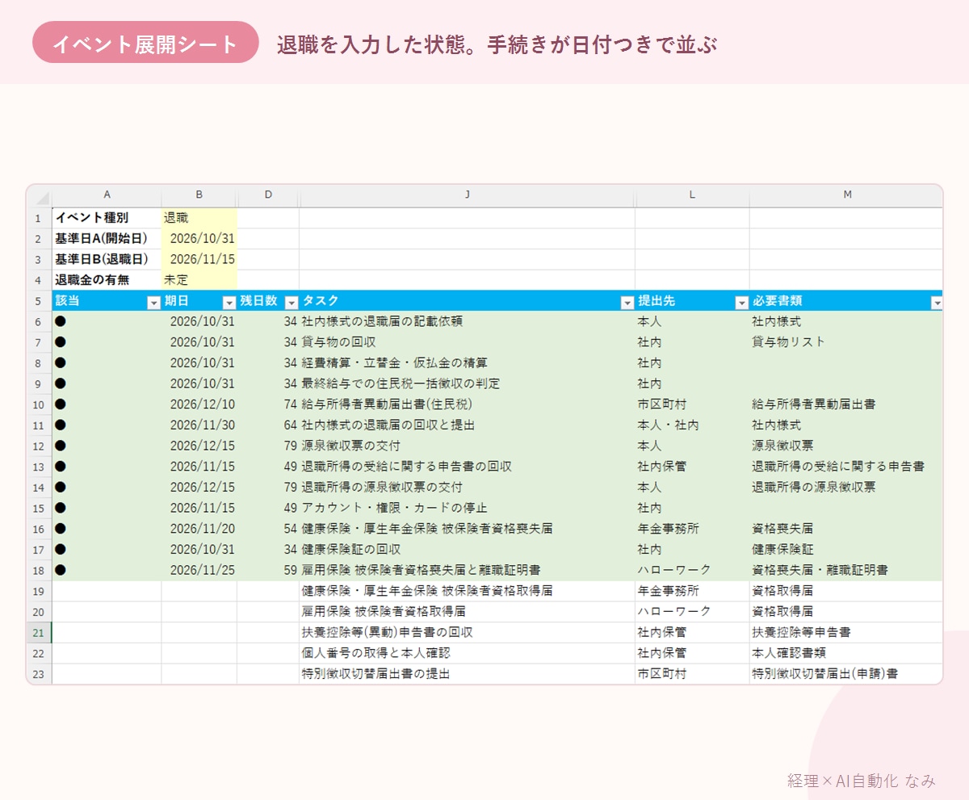Open the タスク column filter dropdown

click(627, 302)
